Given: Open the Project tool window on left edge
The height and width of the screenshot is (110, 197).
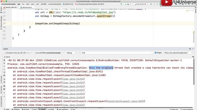Looking at the screenshot, I should (x=1, y=10).
